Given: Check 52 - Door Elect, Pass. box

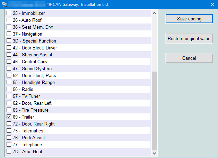Looking at the screenshot, I should click(x=9, y=75).
